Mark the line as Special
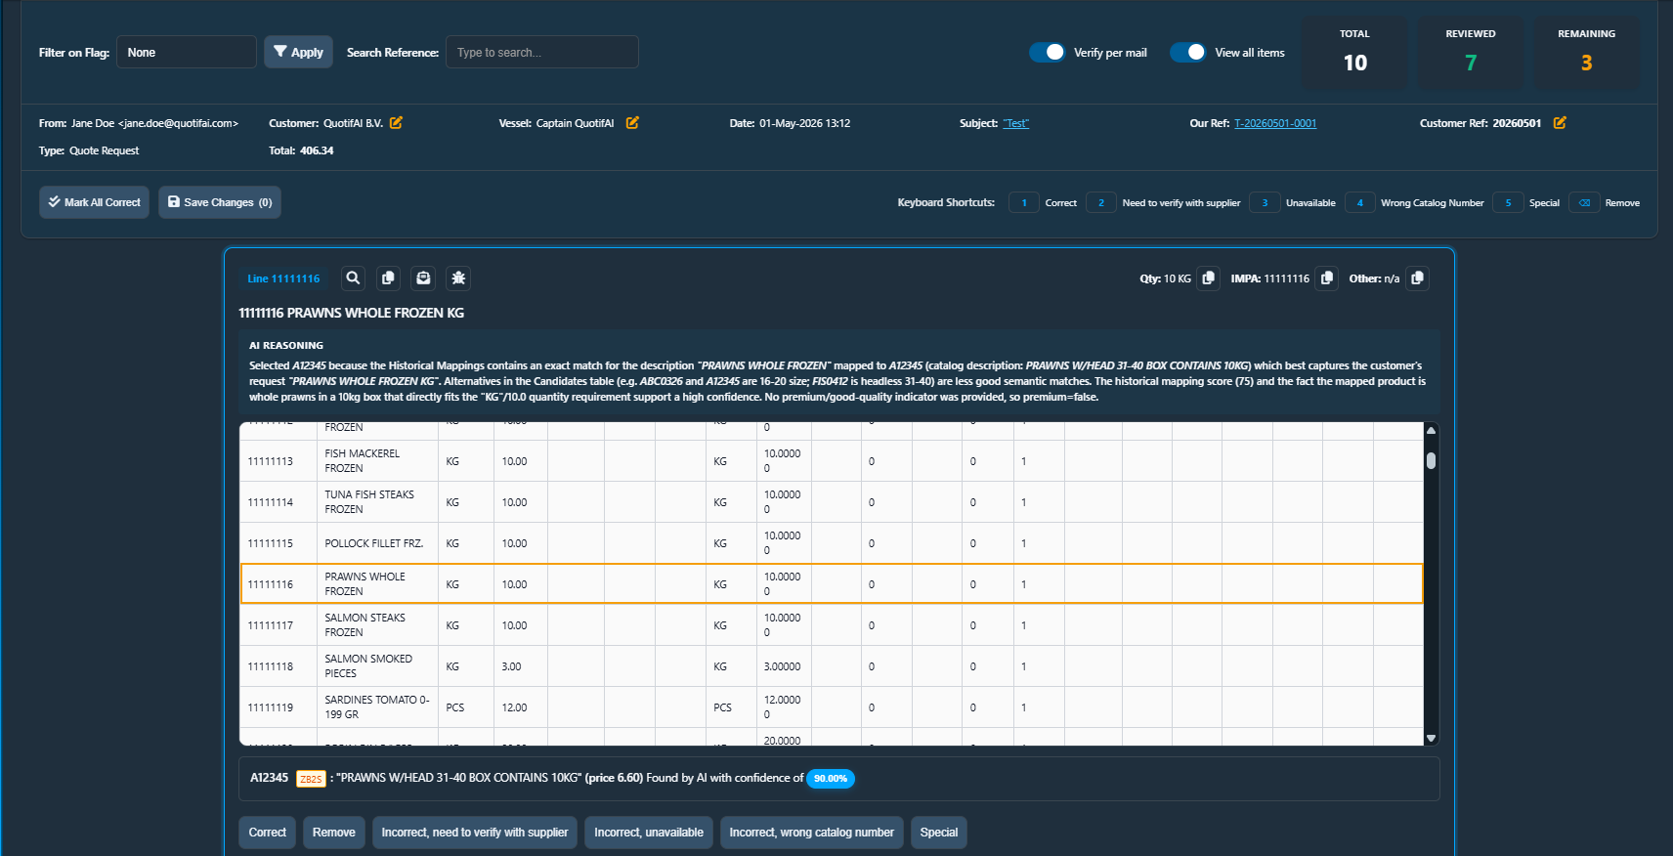1673x856 pixels. (939, 833)
